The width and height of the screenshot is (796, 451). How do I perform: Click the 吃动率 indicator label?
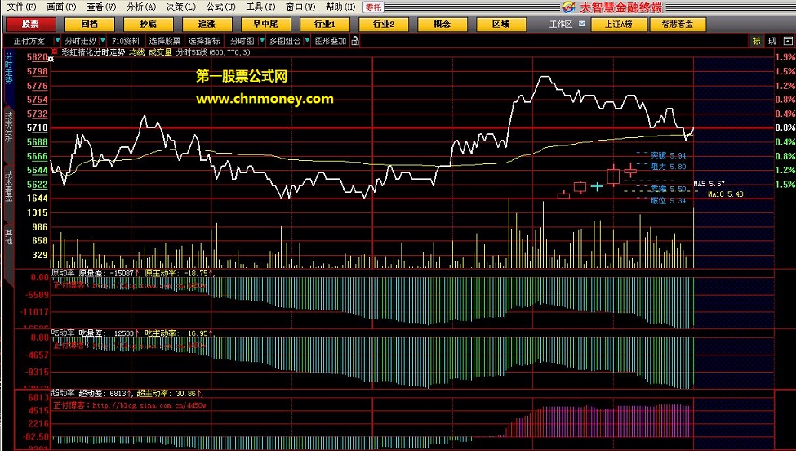point(63,333)
